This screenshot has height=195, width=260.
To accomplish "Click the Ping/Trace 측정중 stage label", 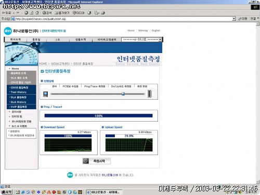I will pyautogui.click(x=95, y=86).
